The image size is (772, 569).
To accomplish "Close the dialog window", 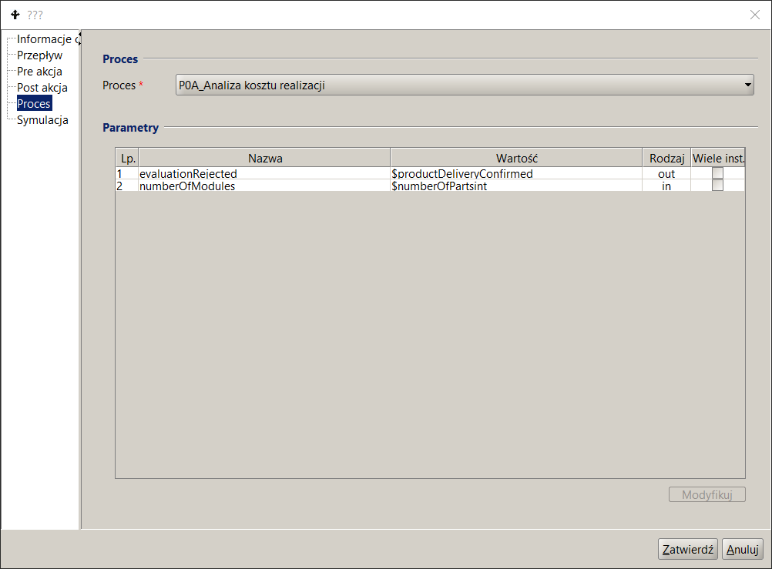I will click(x=754, y=15).
